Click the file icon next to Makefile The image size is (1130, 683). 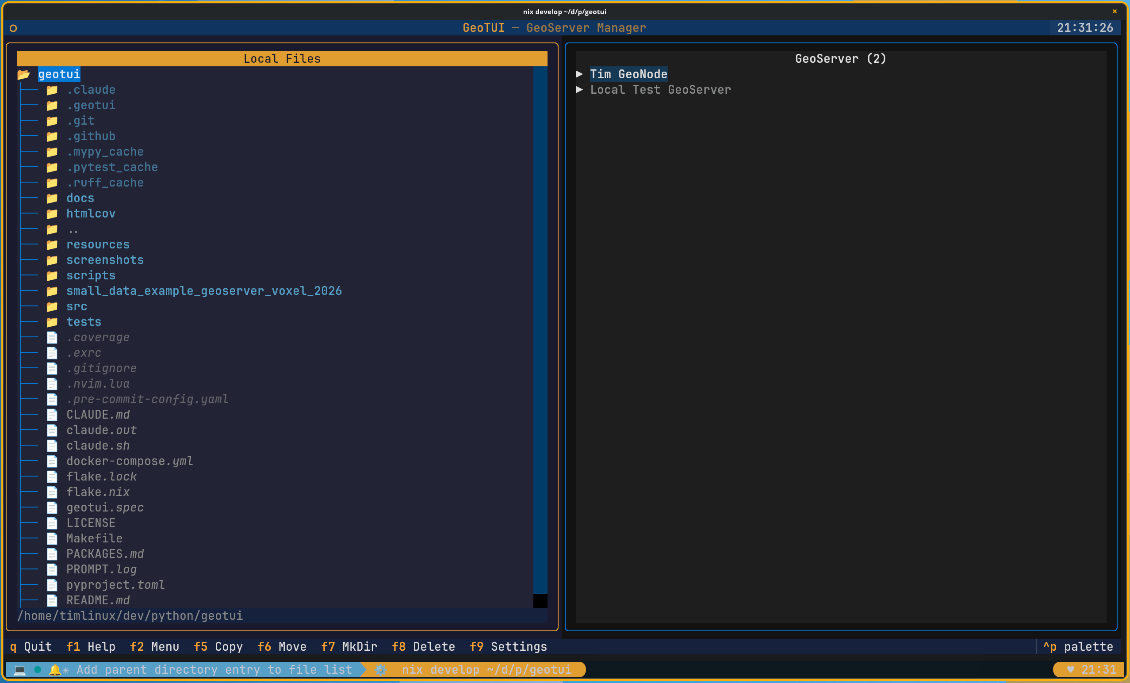tap(52, 538)
